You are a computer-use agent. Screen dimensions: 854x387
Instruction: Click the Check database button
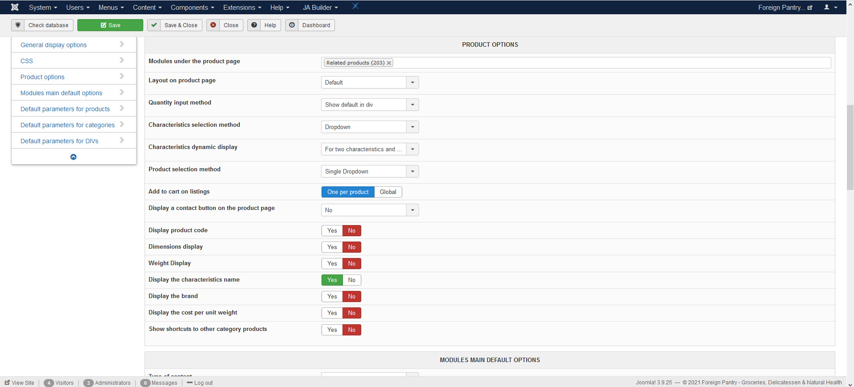click(42, 25)
